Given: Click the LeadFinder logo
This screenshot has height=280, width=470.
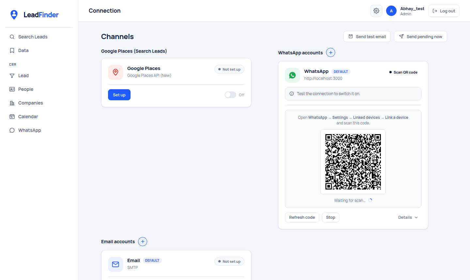Looking at the screenshot, I should click(34, 15).
